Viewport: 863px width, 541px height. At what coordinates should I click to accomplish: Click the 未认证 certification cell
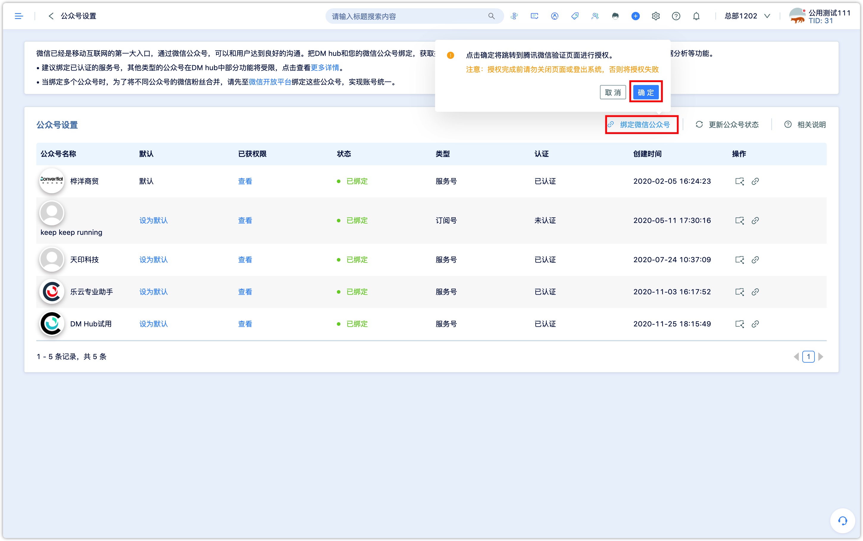pos(545,220)
